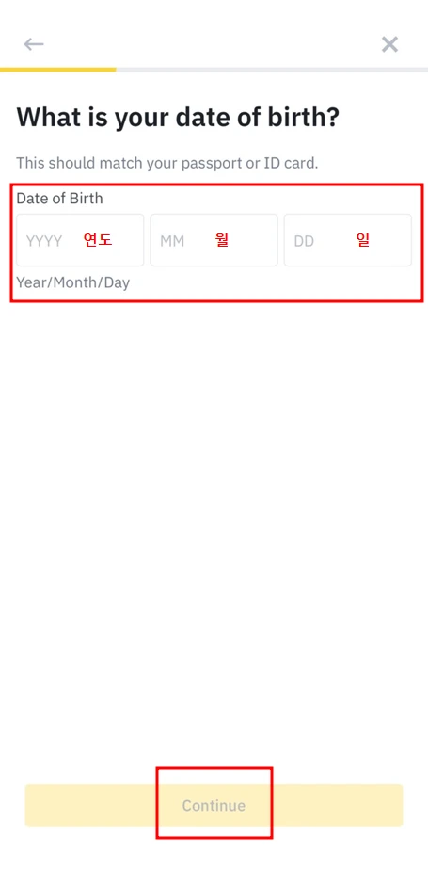428x869 pixels.
Task: Select the DD placeholder text
Action: pos(304,241)
